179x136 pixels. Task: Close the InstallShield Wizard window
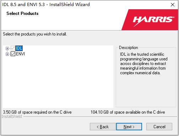coord(173,5)
